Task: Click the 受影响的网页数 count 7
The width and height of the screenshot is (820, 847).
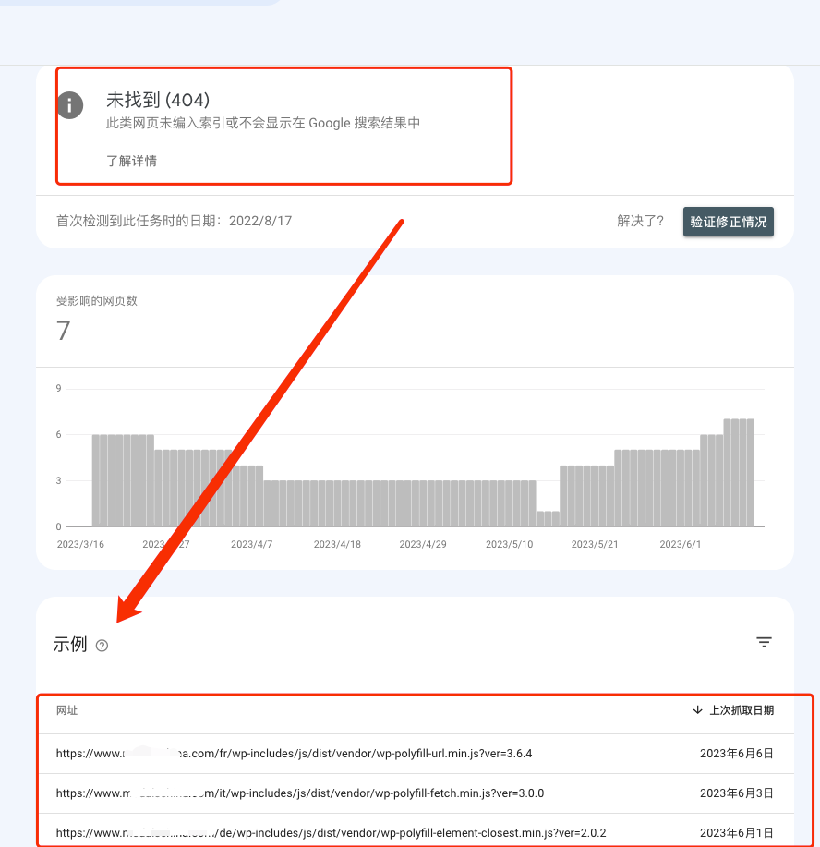Action: point(63,331)
